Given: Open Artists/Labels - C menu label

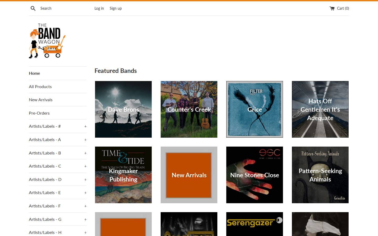Looking at the screenshot, I should (x=45, y=166).
